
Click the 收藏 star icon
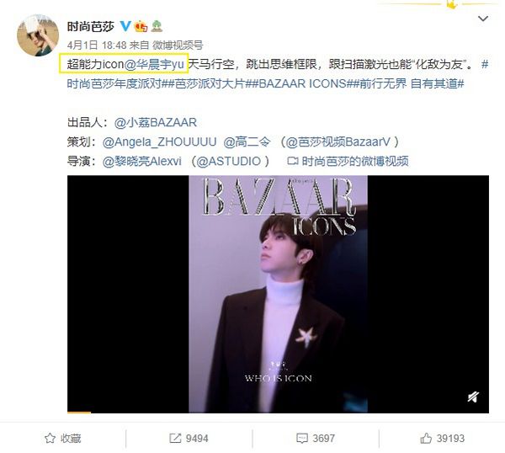click(x=50, y=438)
